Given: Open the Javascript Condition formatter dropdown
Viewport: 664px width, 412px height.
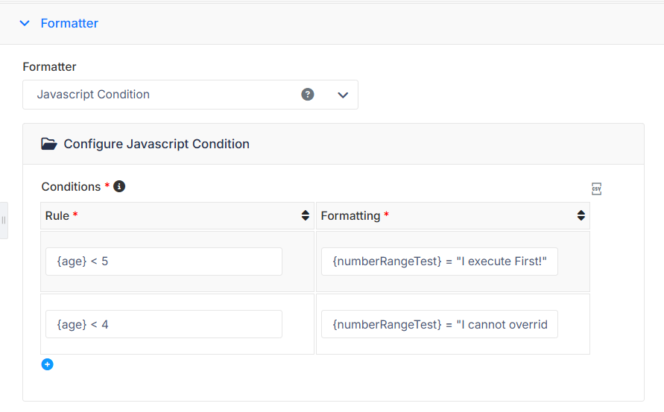Looking at the screenshot, I should 190,95.
